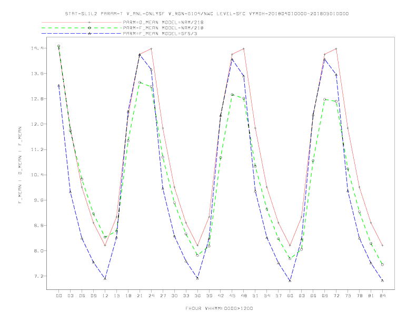The height and width of the screenshot is (322, 417).
Task: Click y-axis tick label 11.2
Action: (x=37, y=149)
